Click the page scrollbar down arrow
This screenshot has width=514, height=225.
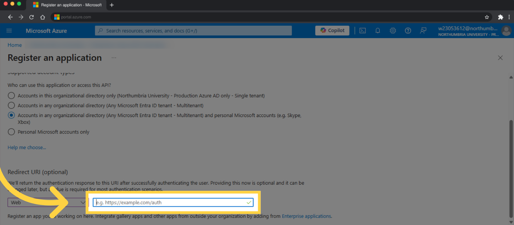(x=511, y=222)
